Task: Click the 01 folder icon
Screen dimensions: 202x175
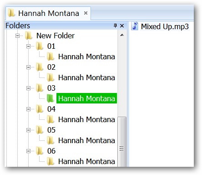Action: [x=40, y=46]
